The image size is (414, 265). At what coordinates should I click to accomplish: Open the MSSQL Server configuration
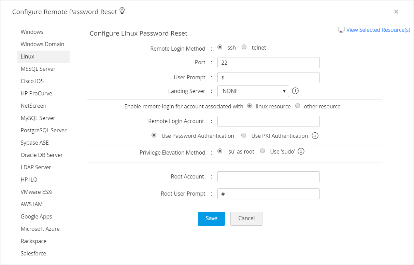[38, 69]
